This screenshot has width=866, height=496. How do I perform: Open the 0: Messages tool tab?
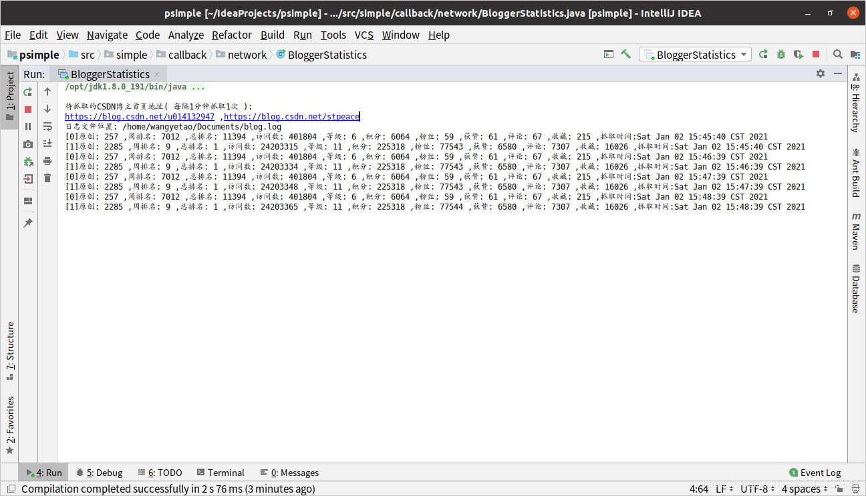pos(289,473)
